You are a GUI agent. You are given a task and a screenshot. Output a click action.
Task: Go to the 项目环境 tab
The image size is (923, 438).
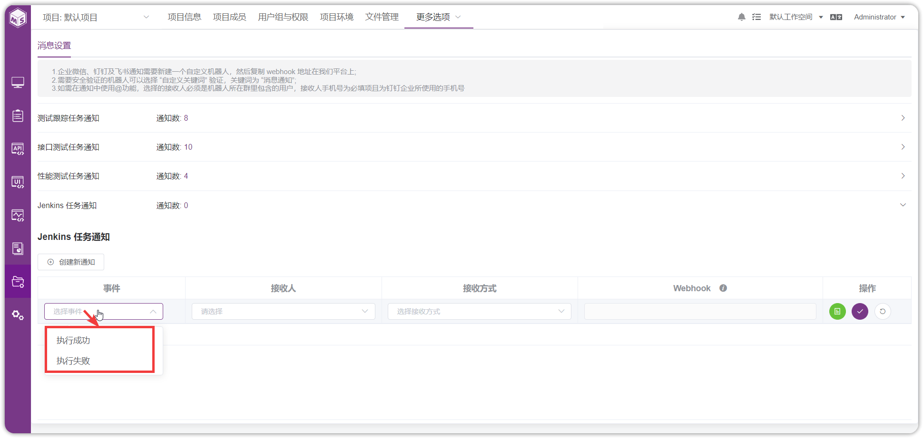coord(337,17)
